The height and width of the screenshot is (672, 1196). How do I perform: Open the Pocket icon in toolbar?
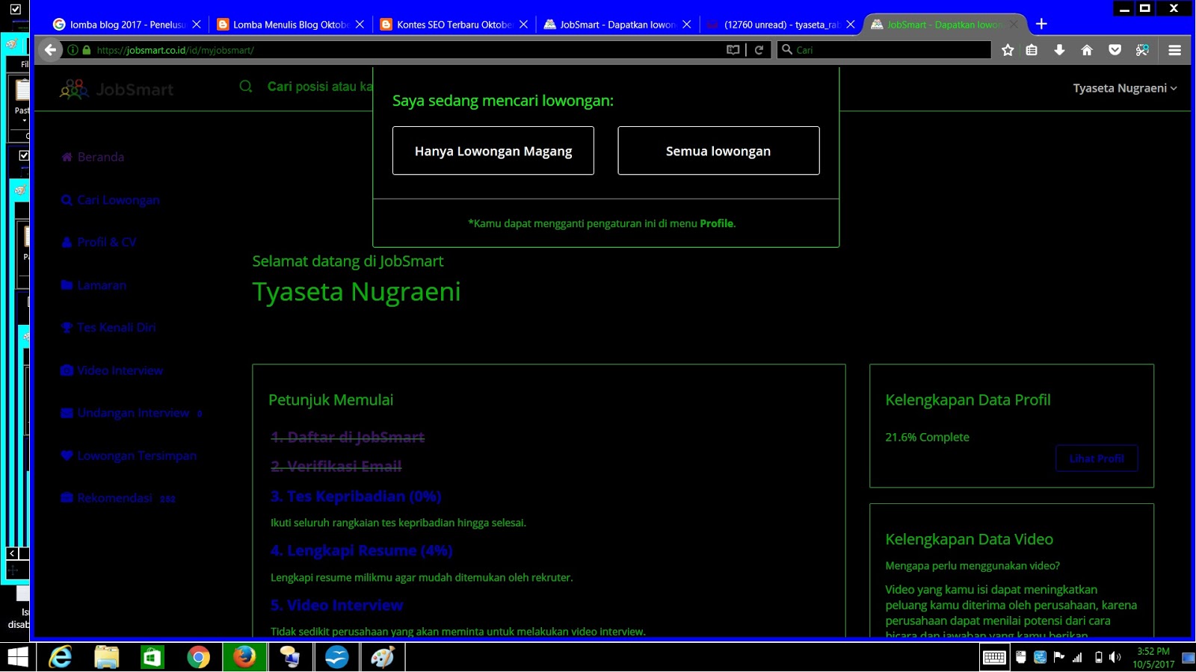click(1115, 50)
